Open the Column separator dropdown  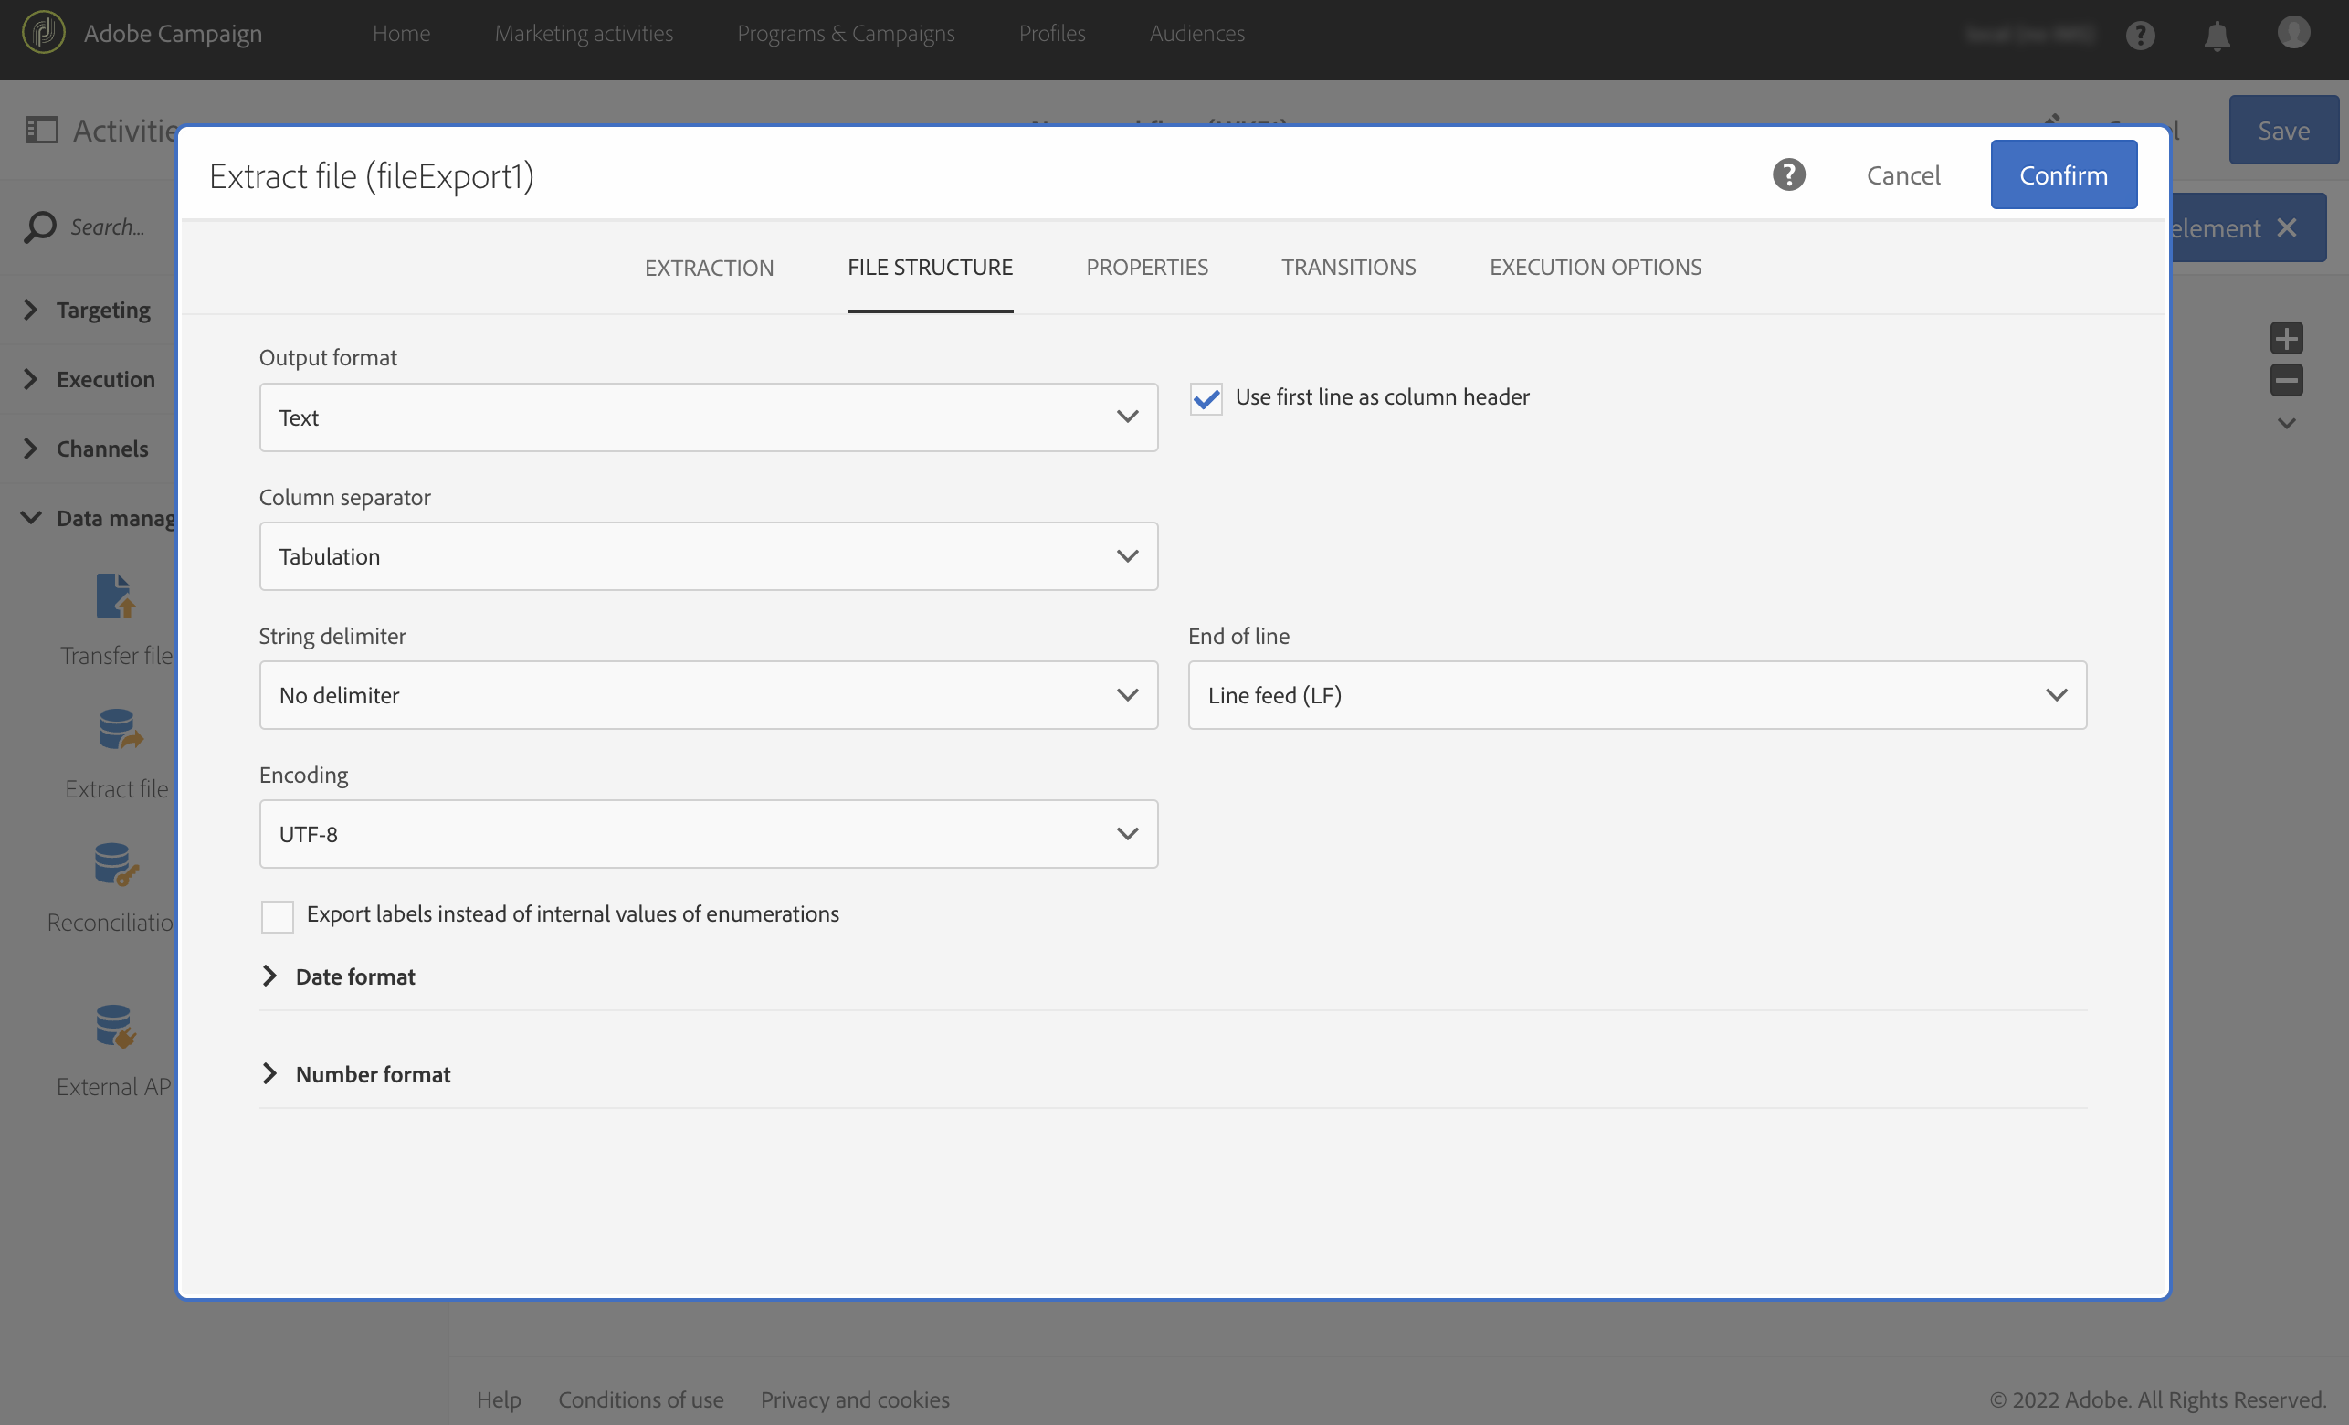(709, 556)
